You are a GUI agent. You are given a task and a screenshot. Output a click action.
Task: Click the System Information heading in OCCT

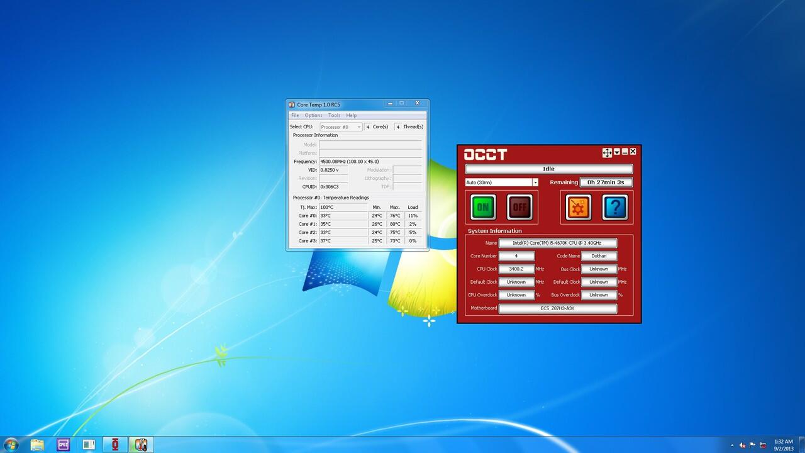pyautogui.click(x=495, y=231)
